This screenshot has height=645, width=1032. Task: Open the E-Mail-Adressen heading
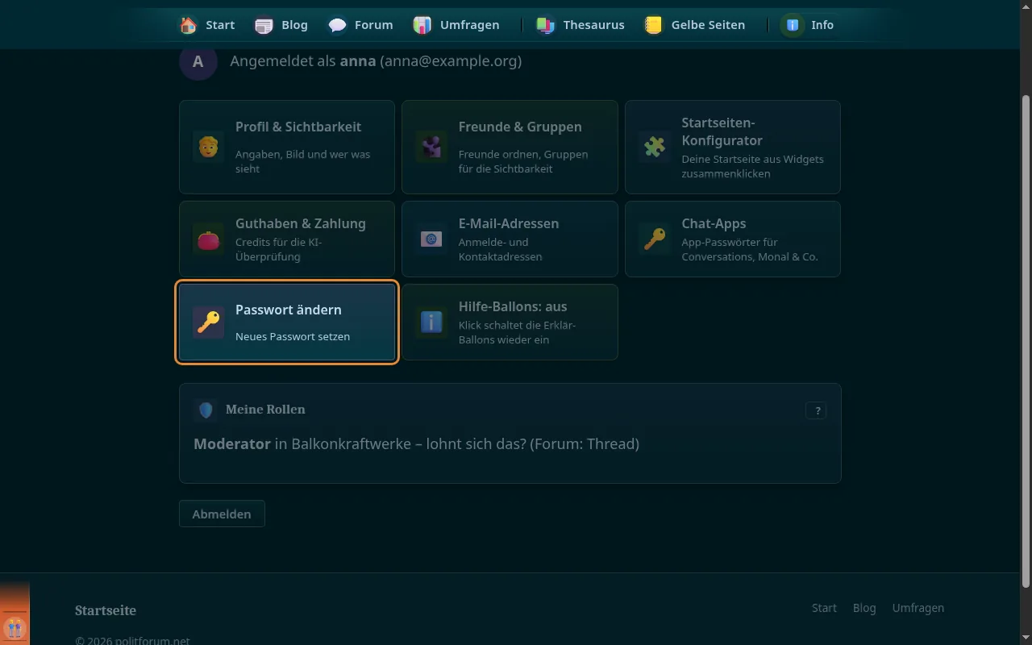point(509,223)
